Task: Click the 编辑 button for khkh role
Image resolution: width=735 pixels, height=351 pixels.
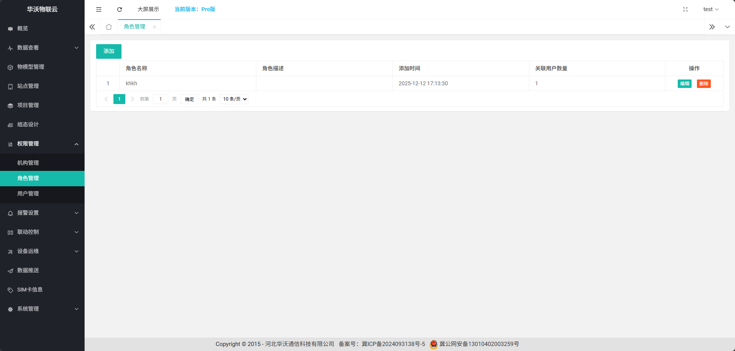Action: point(684,84)
